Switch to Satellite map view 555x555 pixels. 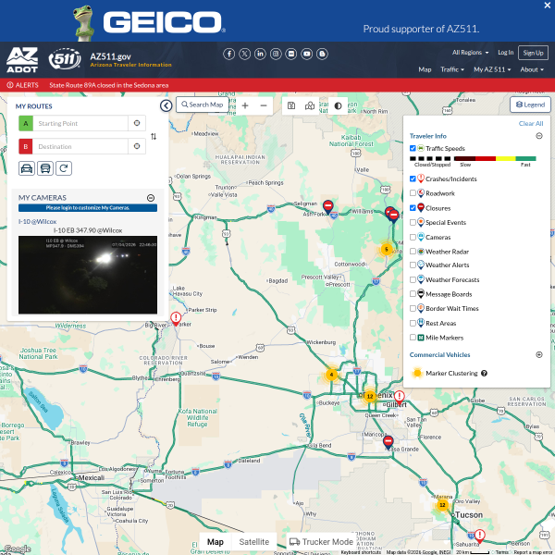254,542
